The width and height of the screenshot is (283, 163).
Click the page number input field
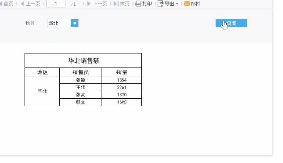(x=56, y=4)
